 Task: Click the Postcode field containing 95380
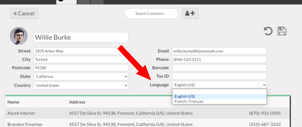[81, 68]
